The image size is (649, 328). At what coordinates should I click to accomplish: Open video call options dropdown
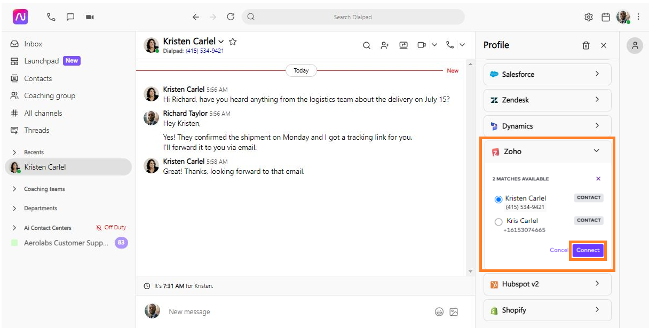click(x=434, y=45)
